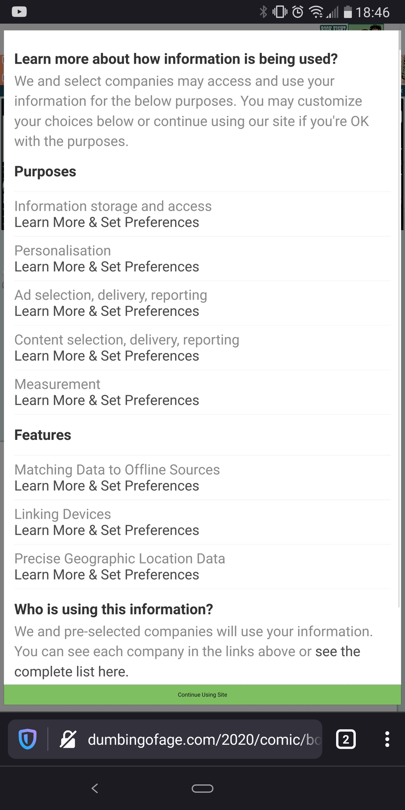Expand preferences for Ad selection, delivery, reporting

(x=107, y=311)
